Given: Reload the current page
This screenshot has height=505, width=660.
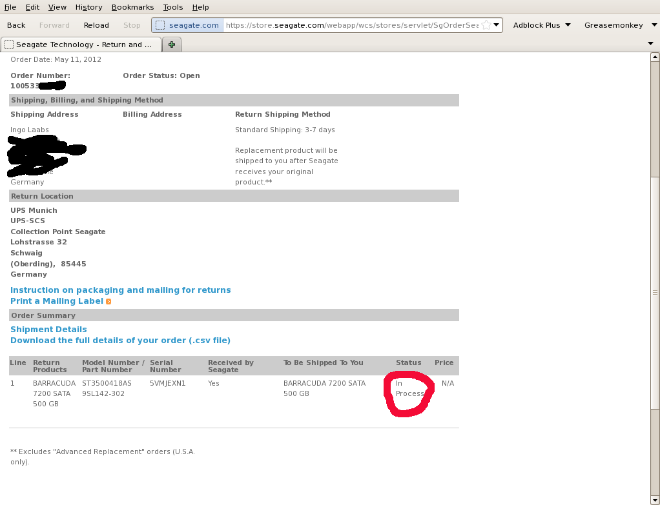Looking at the screenshot, I should click(x=96, y=25).
